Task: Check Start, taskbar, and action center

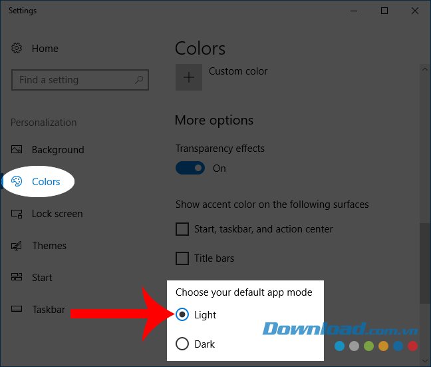Action: (x=182, y=229)
